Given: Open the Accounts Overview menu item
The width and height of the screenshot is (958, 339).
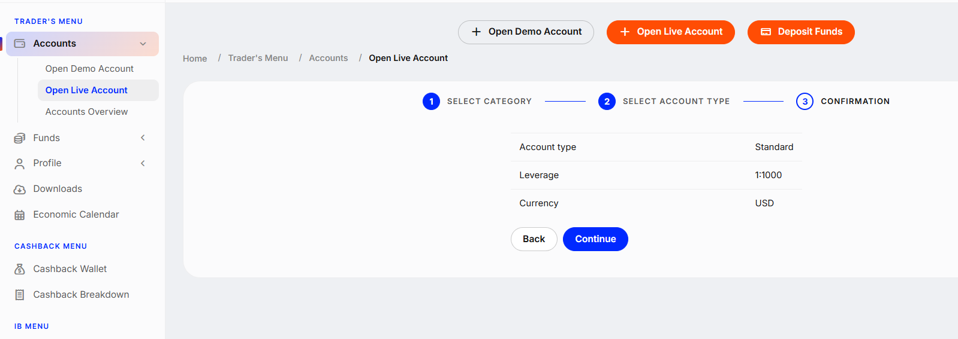Looking at the screenshot, I should point(86,112).
